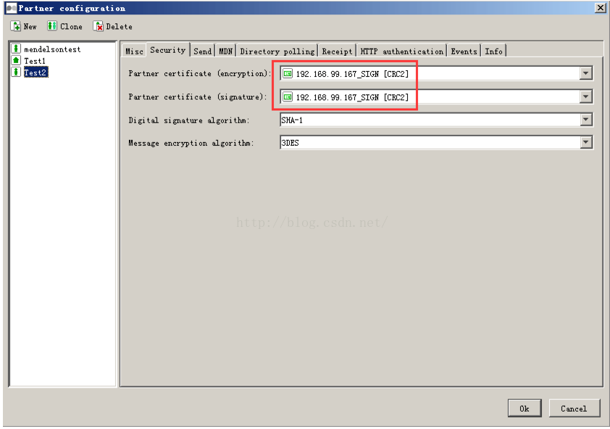Viewport: 610px width, 429px height.
Task: Click the Clone partner icon
Action: (52, 26)
